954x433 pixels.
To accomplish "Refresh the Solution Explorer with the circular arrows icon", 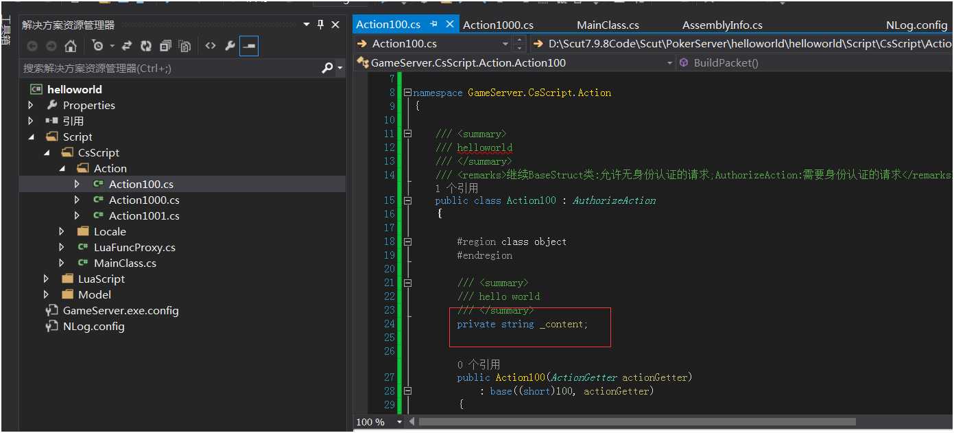I will [x=145, y=46].
